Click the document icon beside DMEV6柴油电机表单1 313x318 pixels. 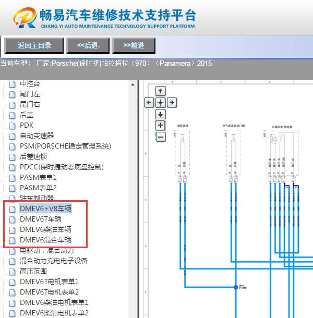tap(13, 303)
